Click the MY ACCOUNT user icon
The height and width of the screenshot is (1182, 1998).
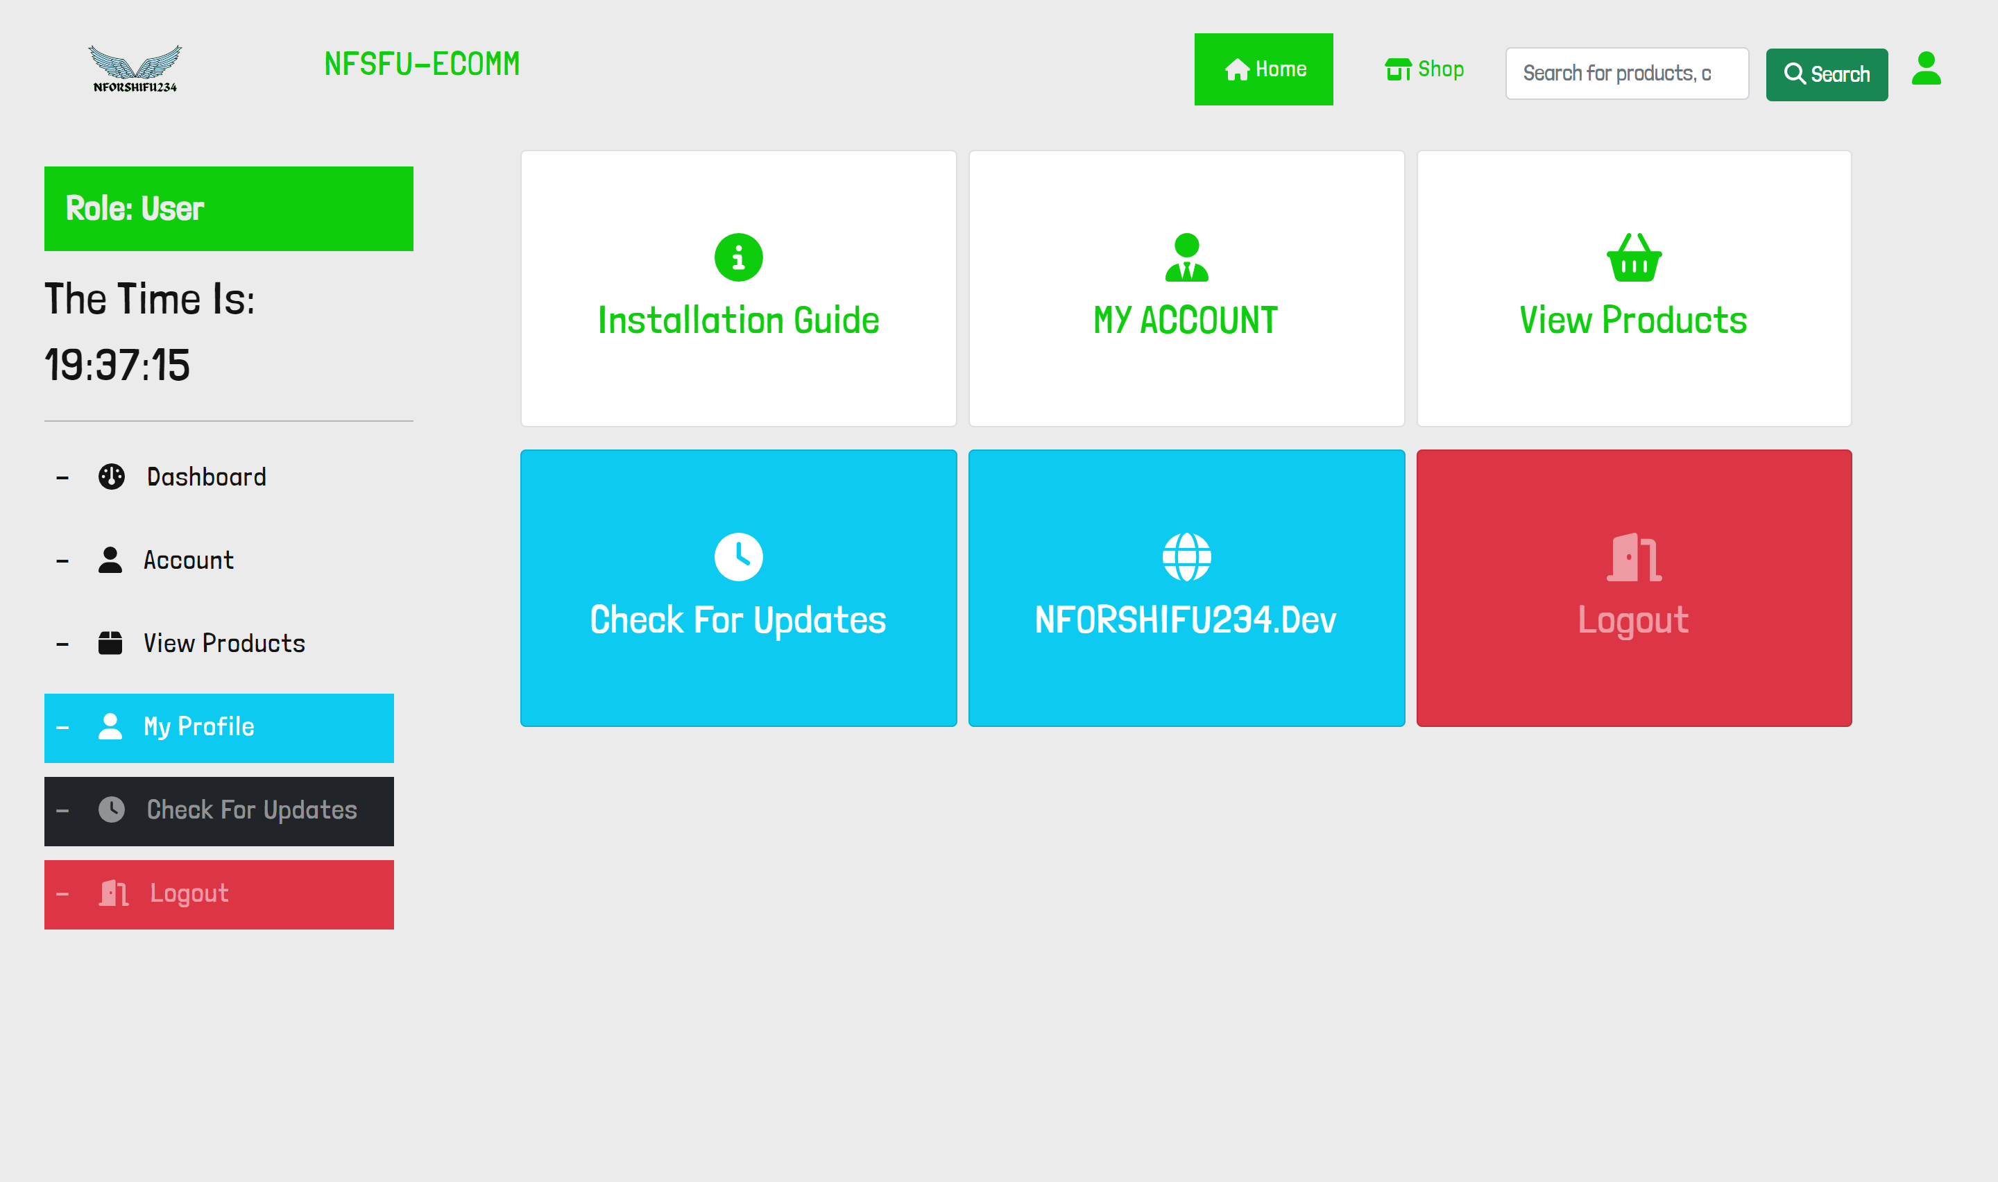tap(1186, 257)
